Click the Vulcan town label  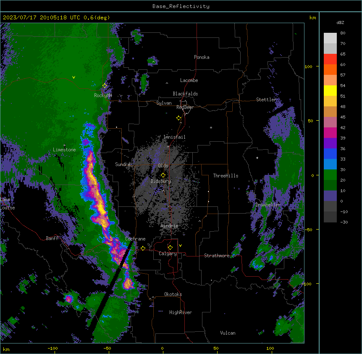[228, 333]
